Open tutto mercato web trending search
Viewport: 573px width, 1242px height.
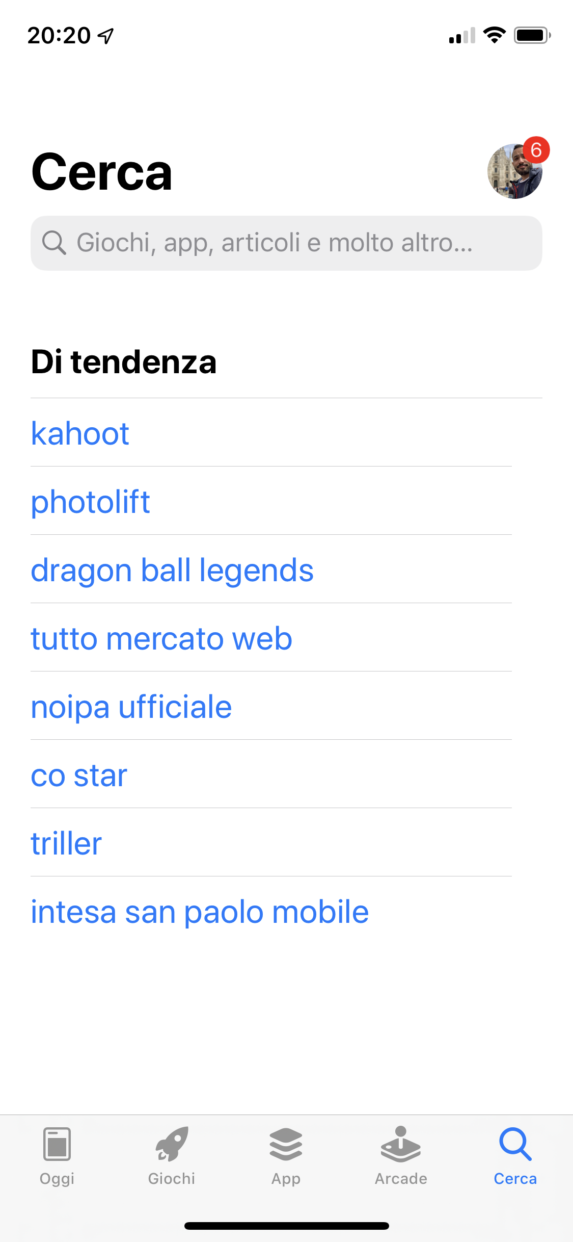161,638
